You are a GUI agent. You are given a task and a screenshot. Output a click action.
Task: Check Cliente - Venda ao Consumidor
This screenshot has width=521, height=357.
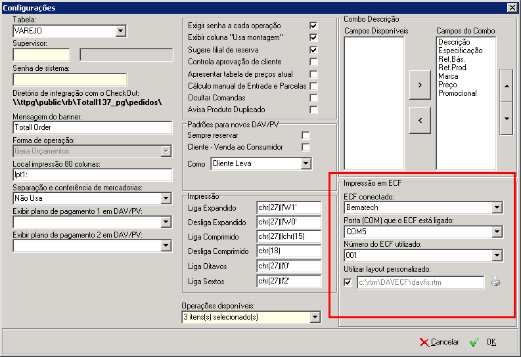click(306, 147)
